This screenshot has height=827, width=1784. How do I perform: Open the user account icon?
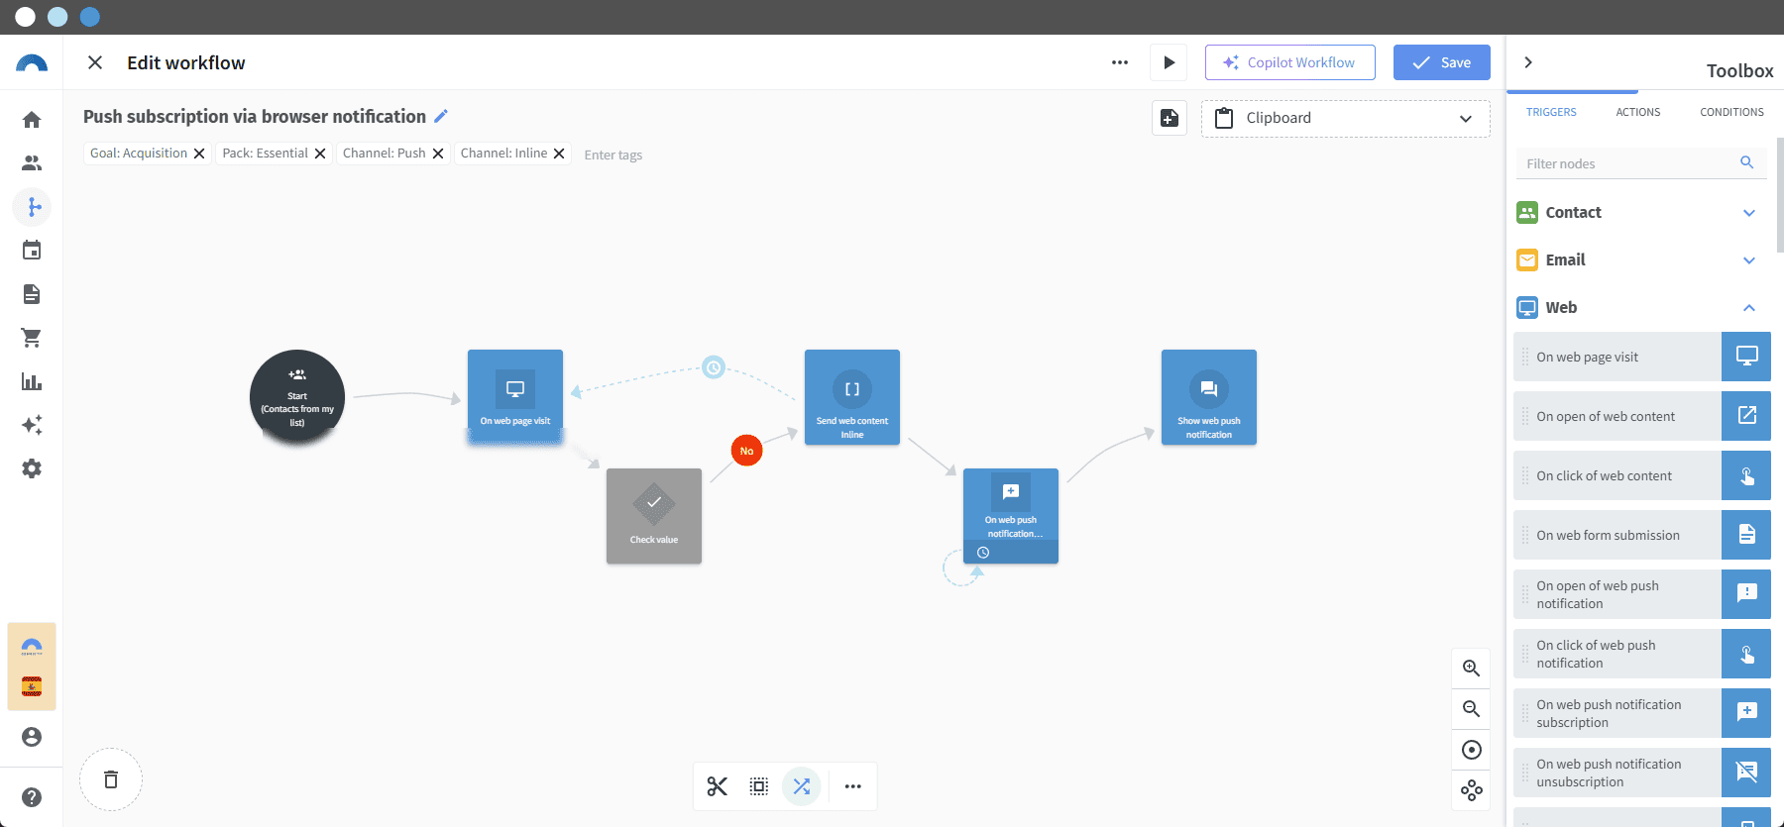tap(32, 737)
